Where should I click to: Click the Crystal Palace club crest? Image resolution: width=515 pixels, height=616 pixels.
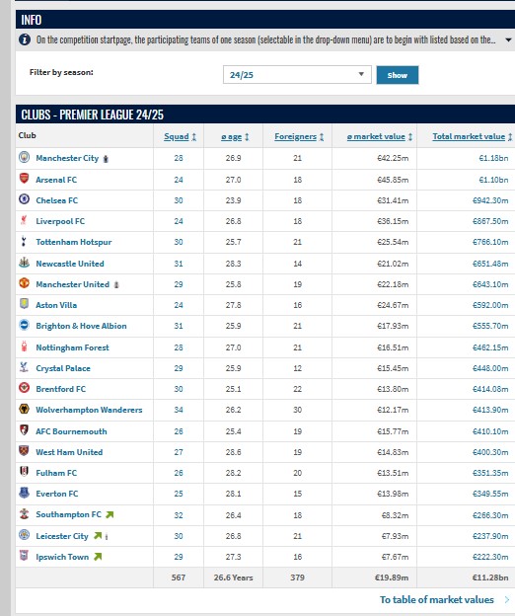pos(25,367)
